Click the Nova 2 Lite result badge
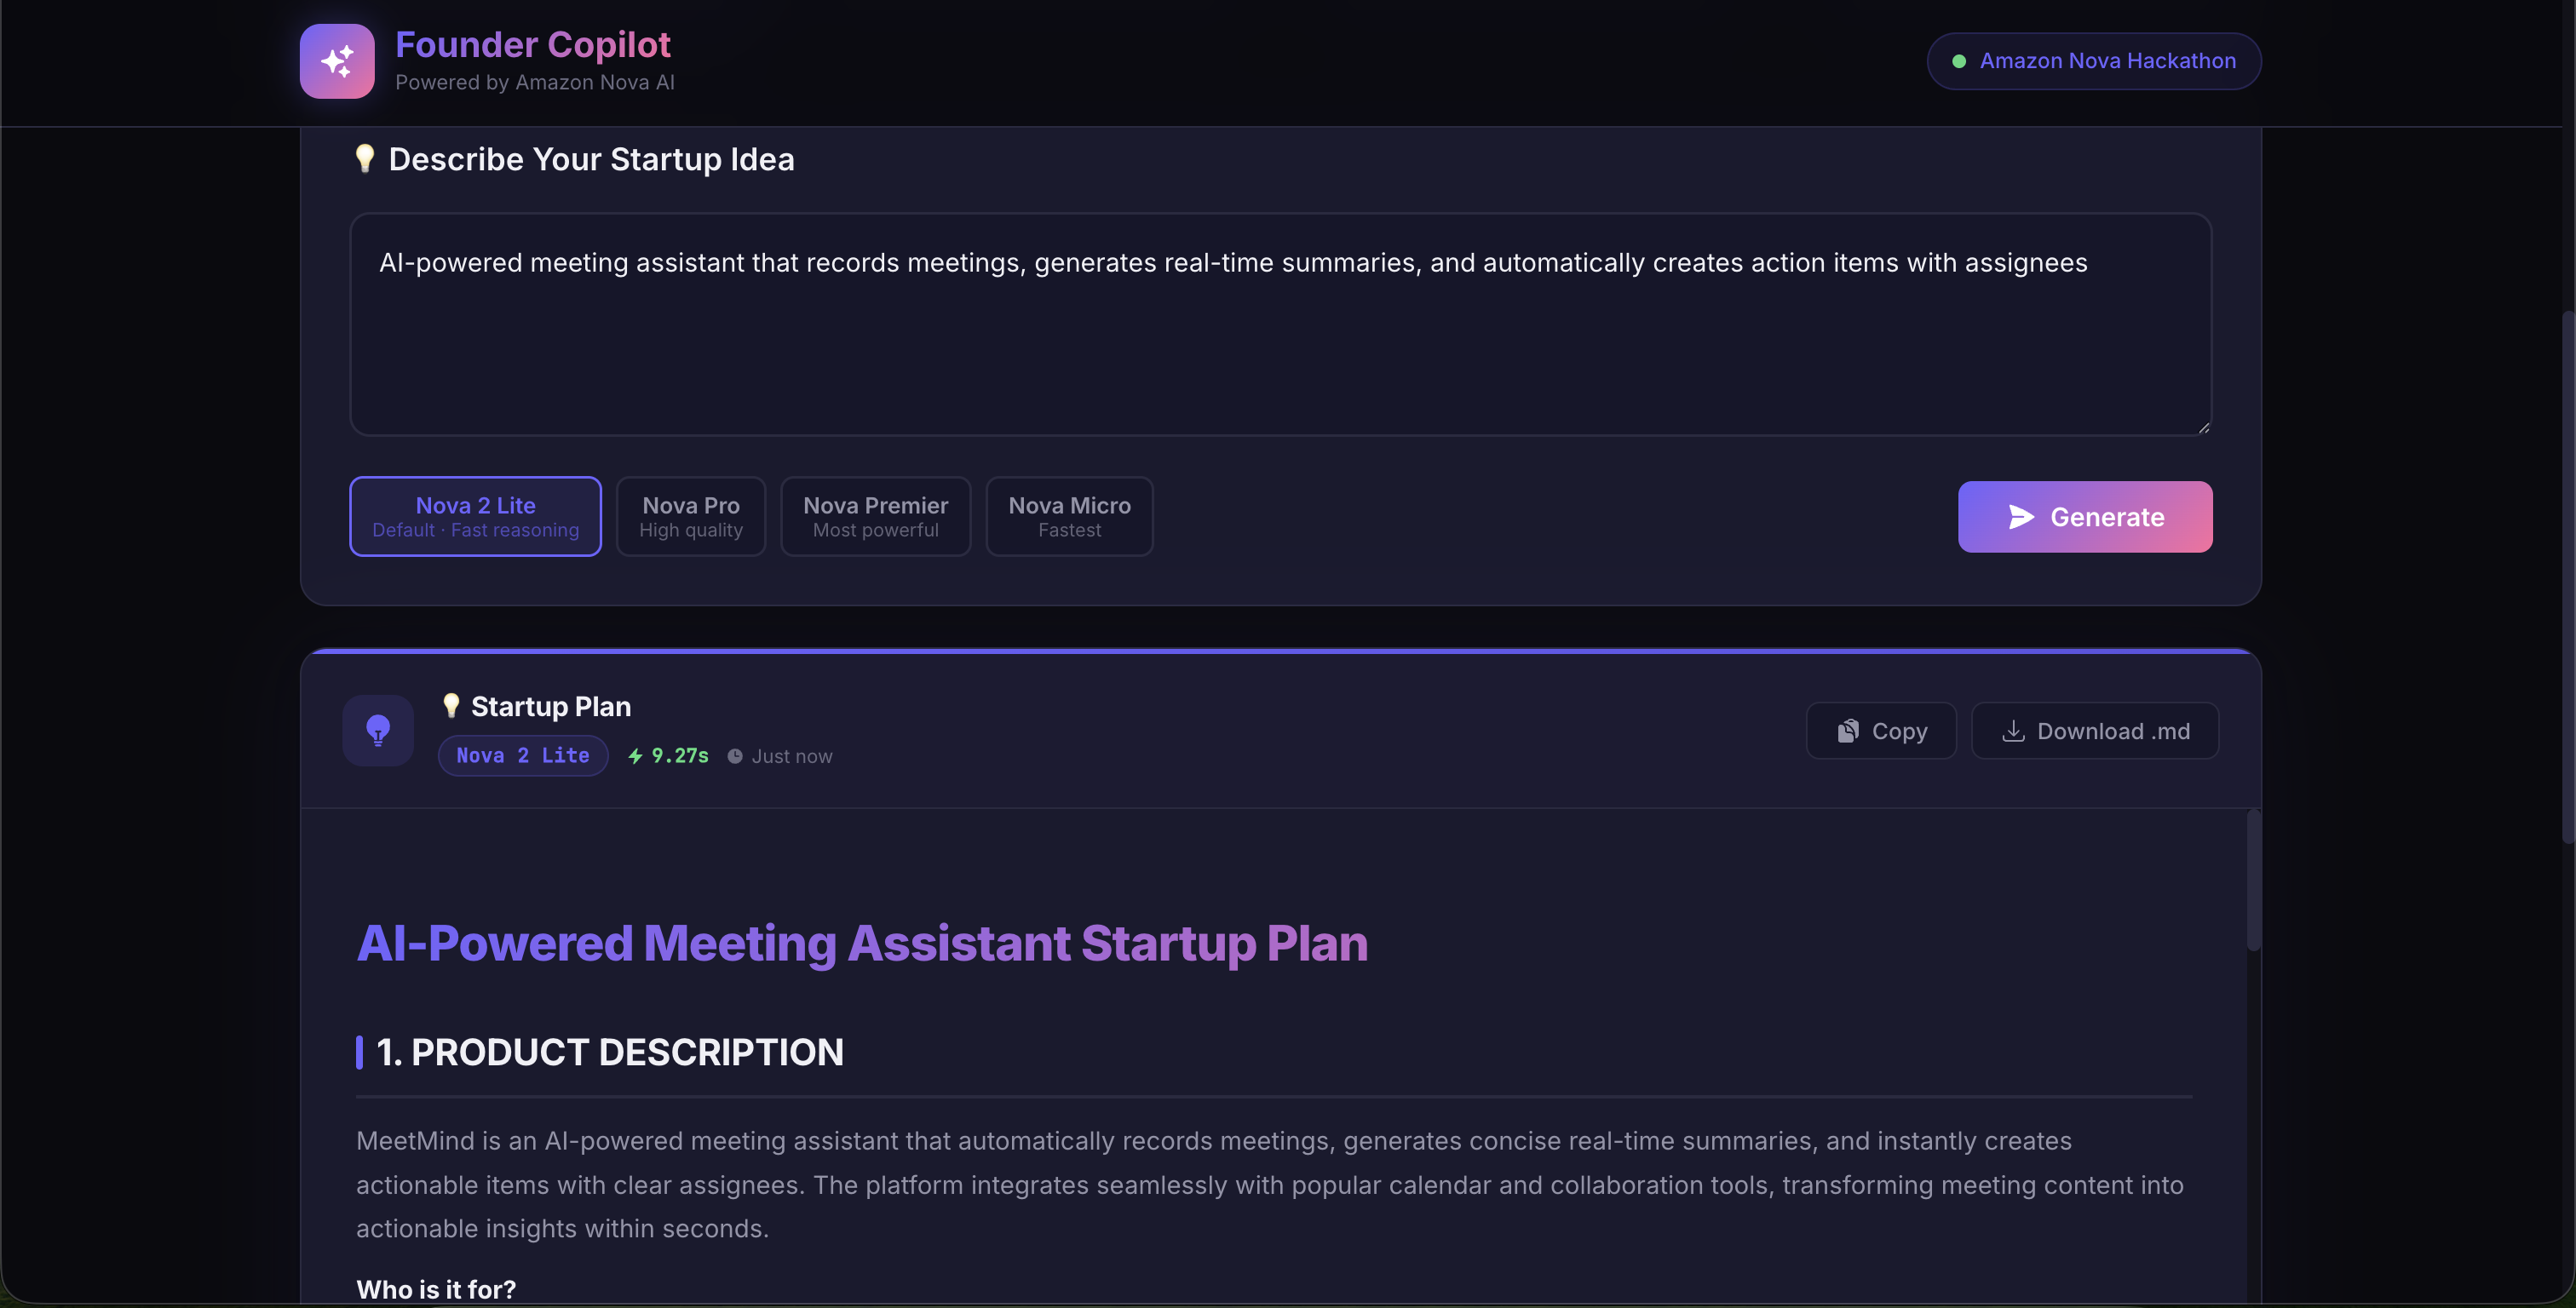The image size is (2576, 1308). pyautogui.click(x=522, y=756)
